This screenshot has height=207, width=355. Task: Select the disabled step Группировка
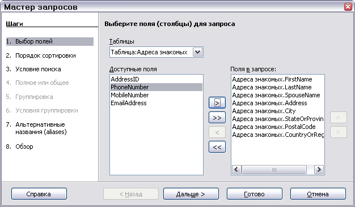pos(29,97)
